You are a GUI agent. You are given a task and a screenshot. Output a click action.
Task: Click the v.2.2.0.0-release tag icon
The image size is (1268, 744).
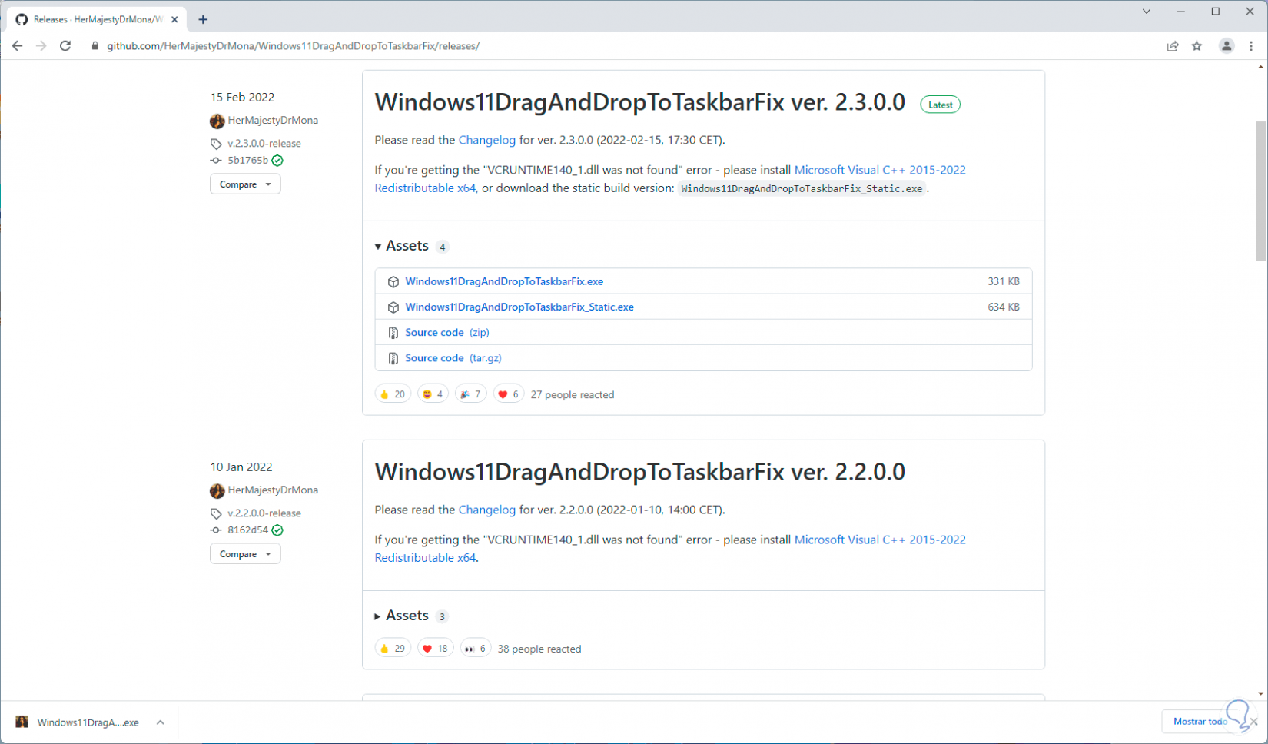[216, 513]
